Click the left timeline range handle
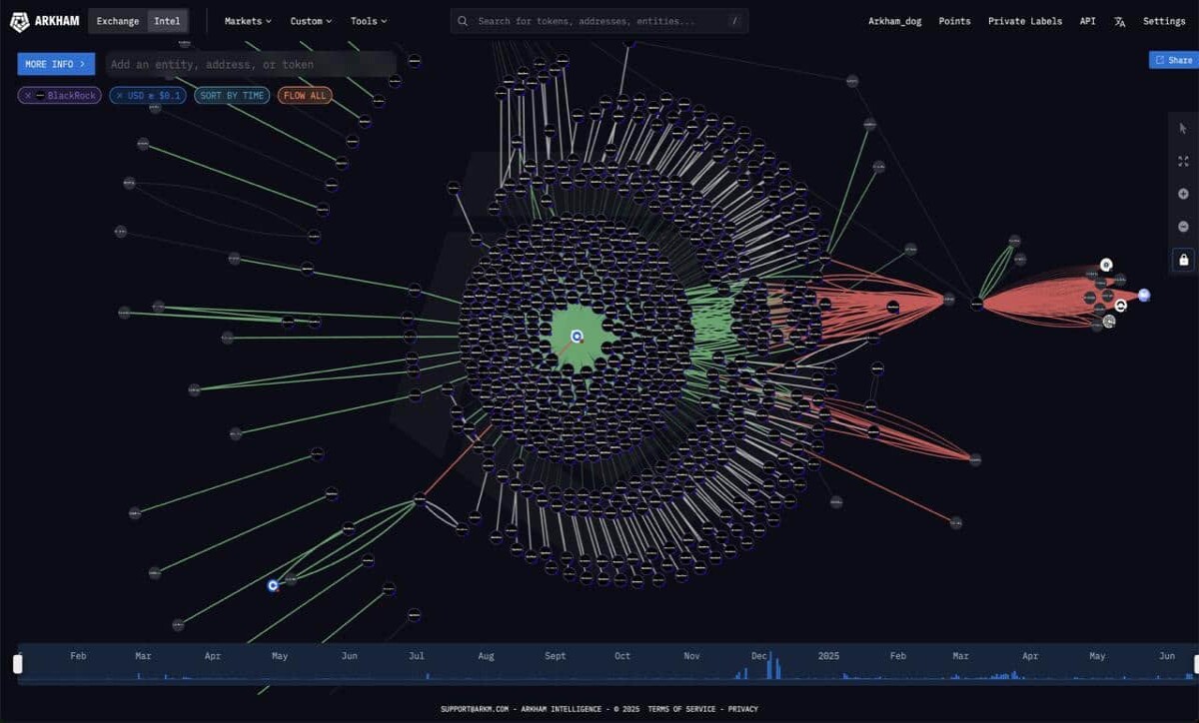This screenshot has height=723, width=1199. 17,664
